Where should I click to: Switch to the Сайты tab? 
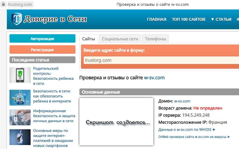pos(89,39)
